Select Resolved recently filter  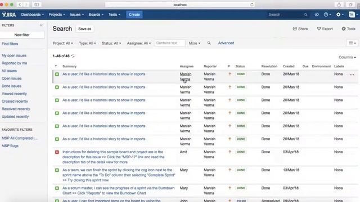(x=16, y=109)
